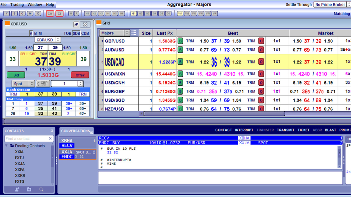351x197 pixels.
Task: Click the red Offer button
Action: coord(80,75)
